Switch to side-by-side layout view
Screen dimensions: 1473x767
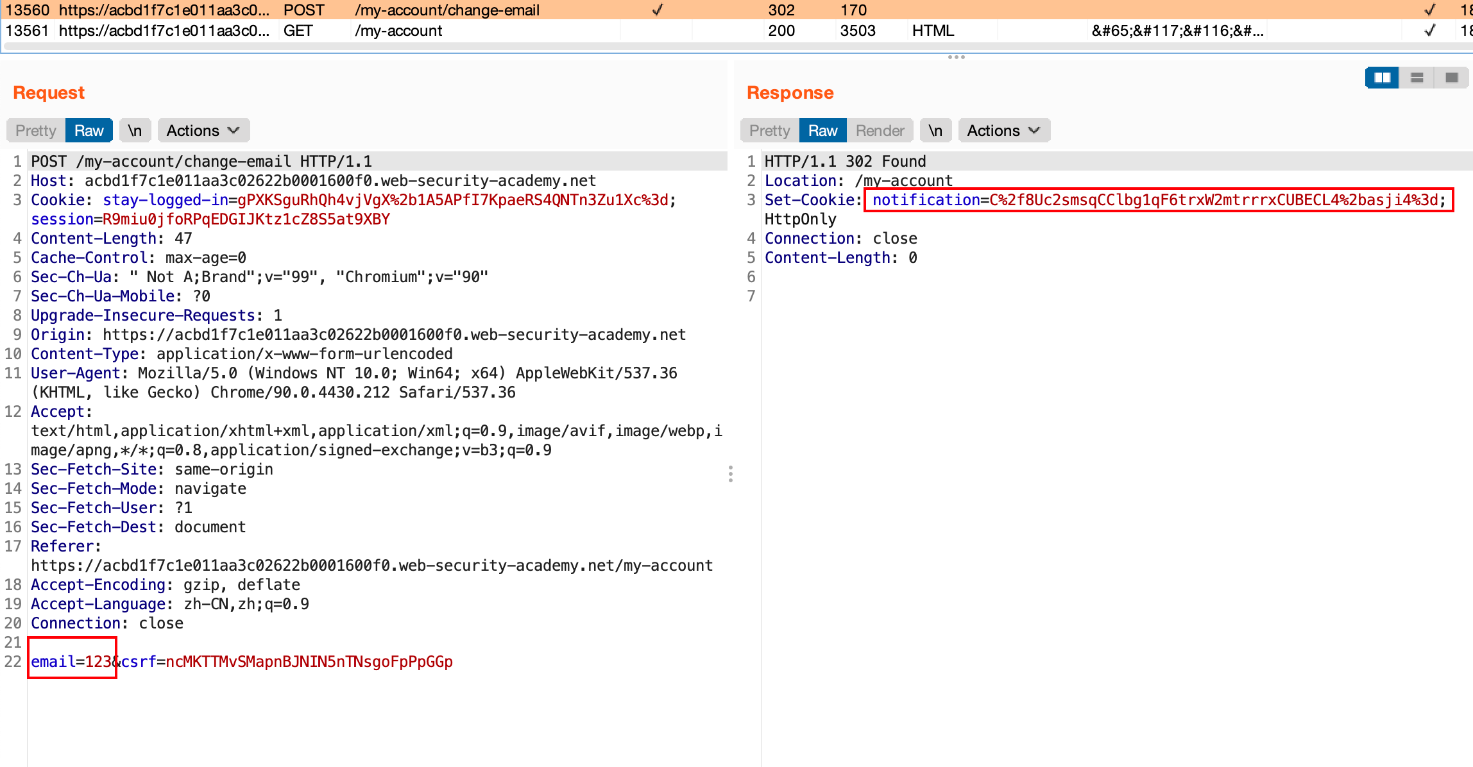pyautogui.click(x=1382, y=78)
